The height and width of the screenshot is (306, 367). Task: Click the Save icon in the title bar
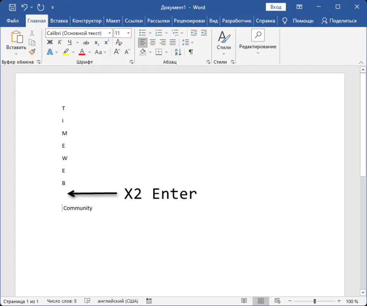pos(12,7)
